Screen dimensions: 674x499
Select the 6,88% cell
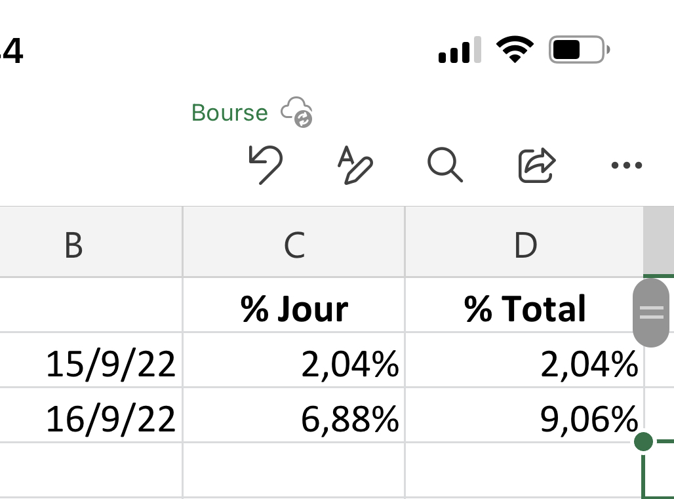point(294,419)
